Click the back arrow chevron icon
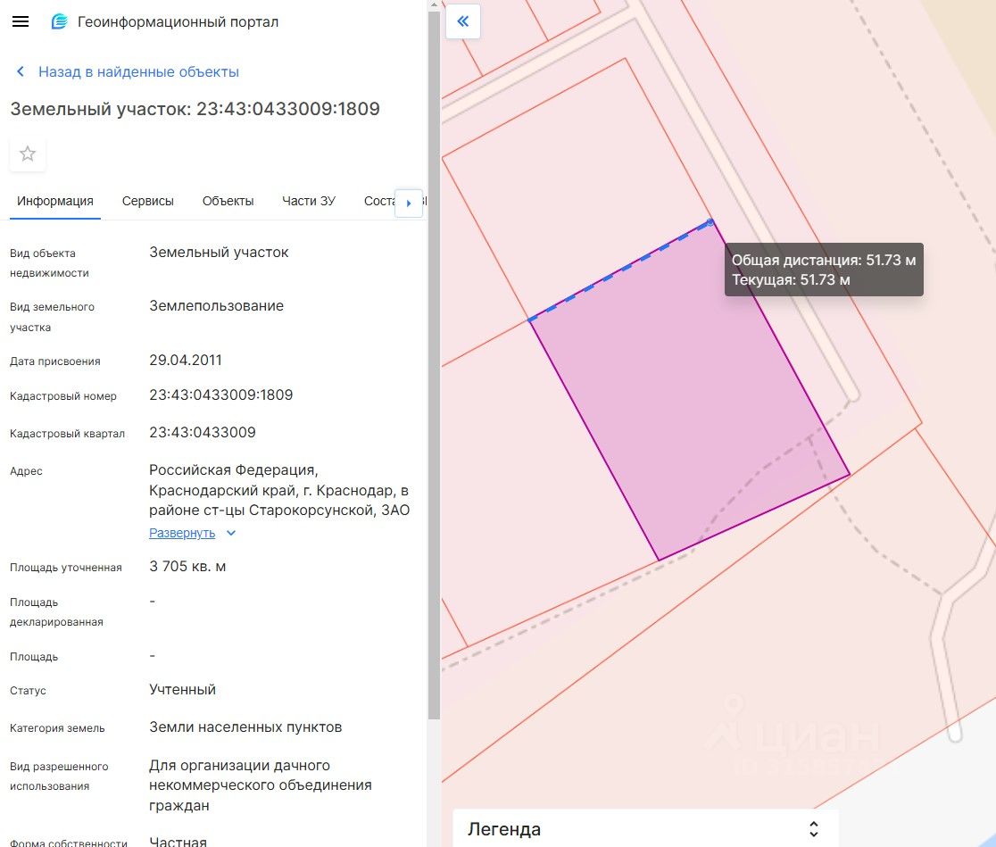Viewport: 996px width, 847px height. [x=21, y=71]
